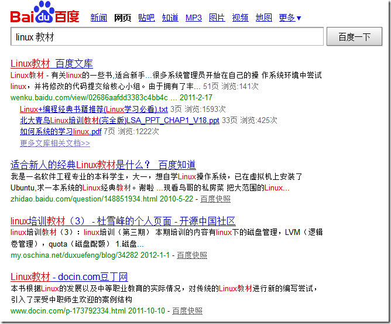
Task: Expand the 更多 dropdown menu
Action: pos(290,18)
